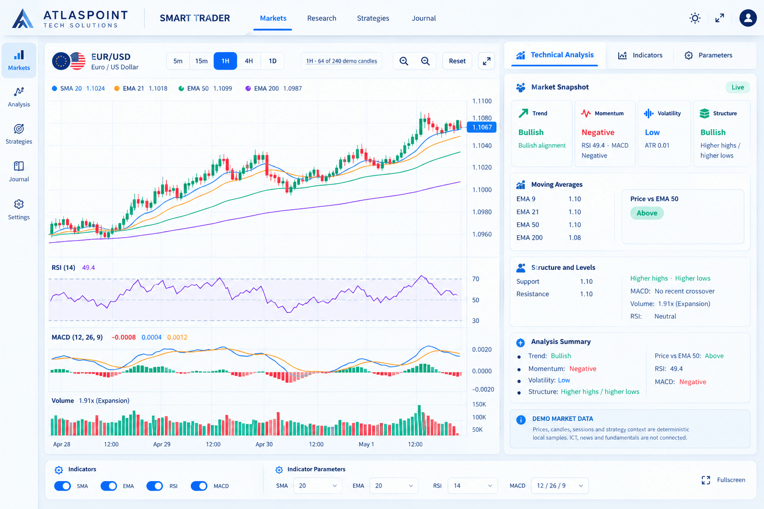Switch to the top Strategies tab
Viewport: 764px width, 509px height.
[373, 18]
